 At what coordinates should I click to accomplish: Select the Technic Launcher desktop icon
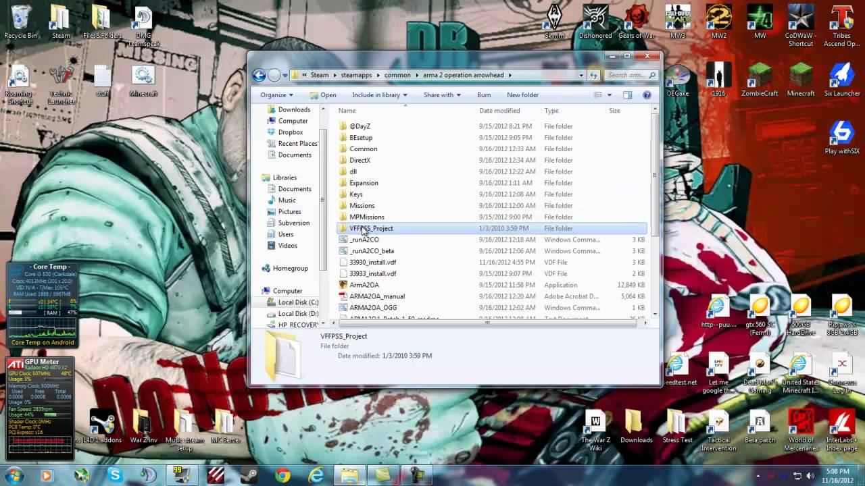point(61,85)
